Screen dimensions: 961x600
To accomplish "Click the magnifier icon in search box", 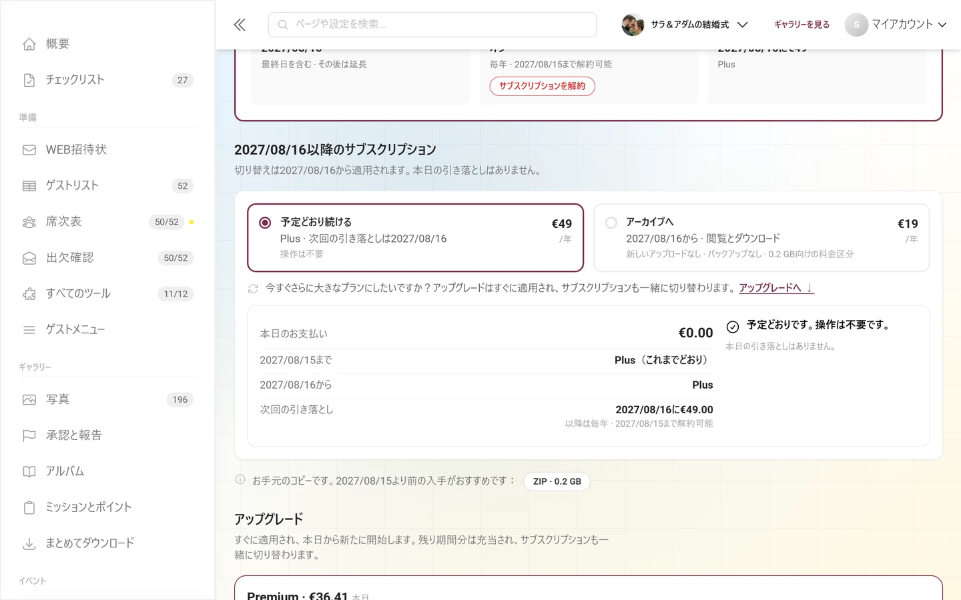I will coord(283,25).
